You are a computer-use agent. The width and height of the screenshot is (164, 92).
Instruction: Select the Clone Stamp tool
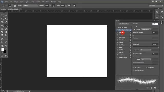point(2,29)
